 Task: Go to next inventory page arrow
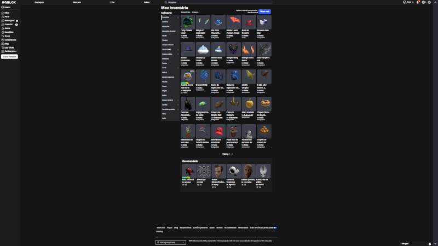pyautogui.click(x=232, y=154)
